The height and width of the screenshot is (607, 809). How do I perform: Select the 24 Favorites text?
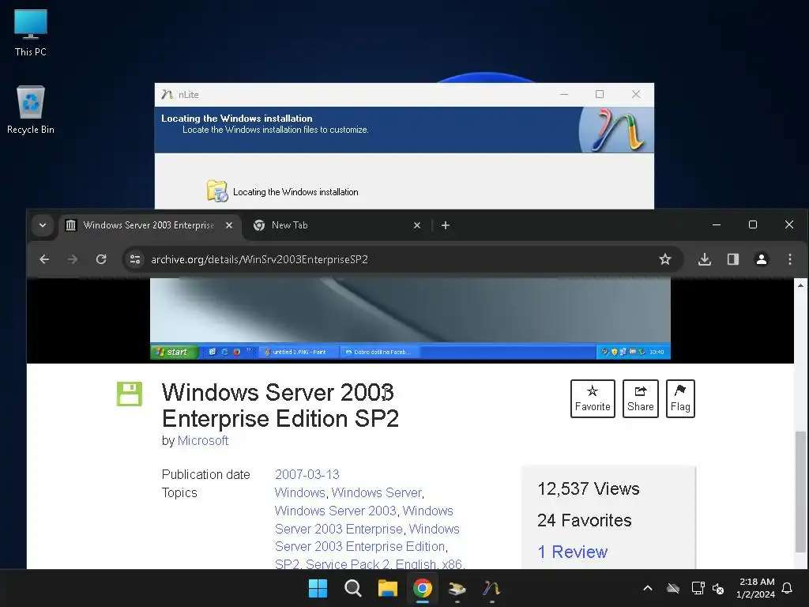point(584,520)
